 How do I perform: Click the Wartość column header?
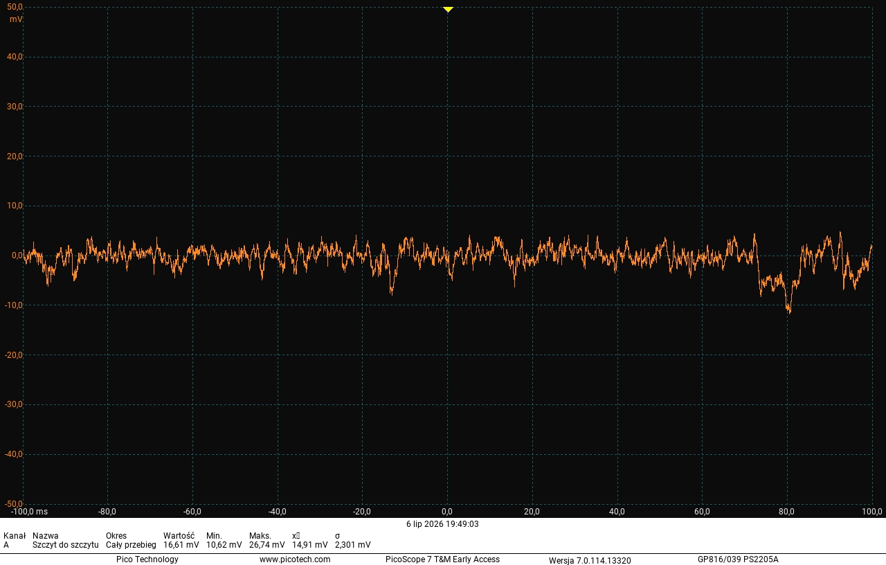179,536
